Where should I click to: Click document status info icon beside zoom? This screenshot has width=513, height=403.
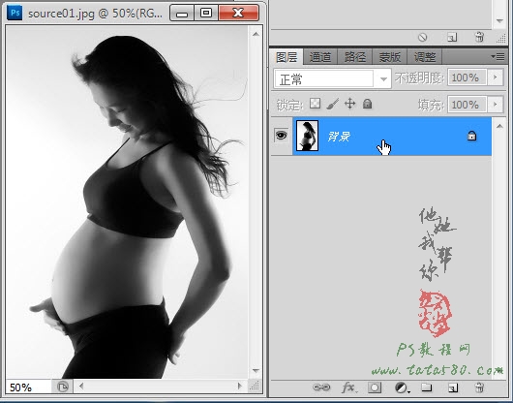pyautogui.click(x=63, y=387)
